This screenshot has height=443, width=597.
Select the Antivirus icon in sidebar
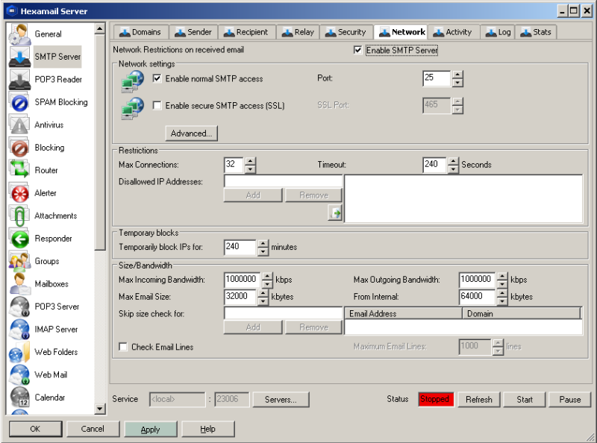coord(19,125)
